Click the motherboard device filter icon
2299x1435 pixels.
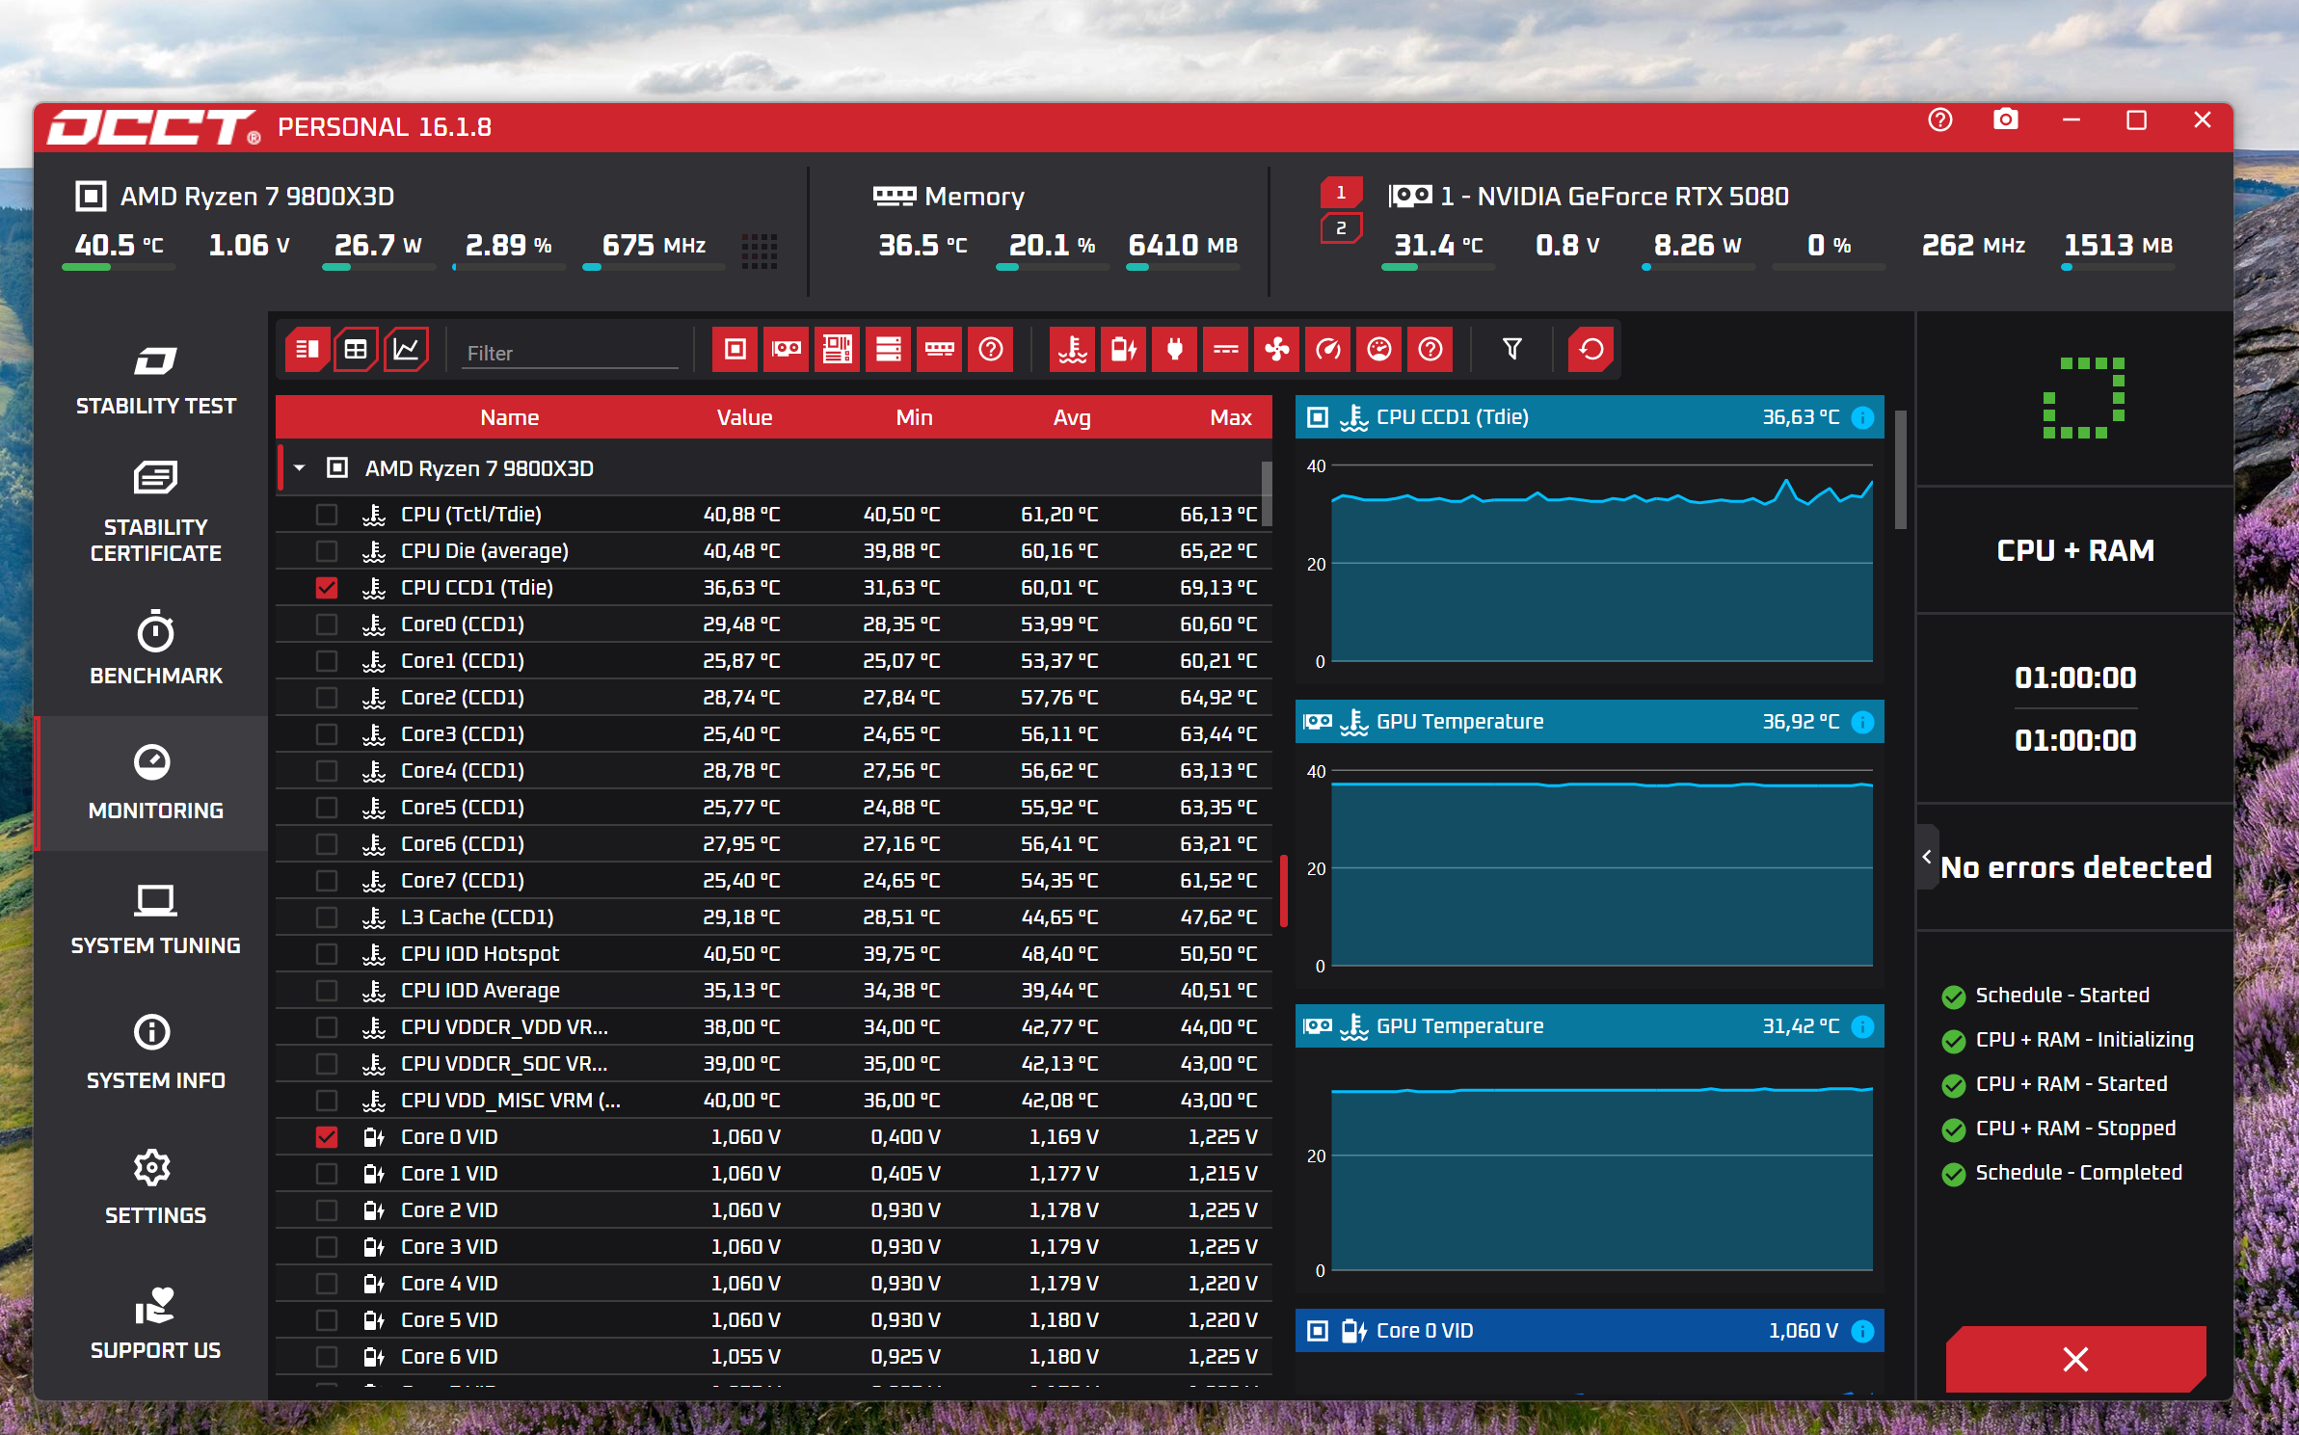click(837, 349)
